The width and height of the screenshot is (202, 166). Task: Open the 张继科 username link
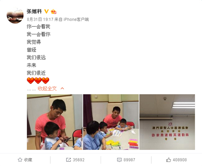click(34, 11)
